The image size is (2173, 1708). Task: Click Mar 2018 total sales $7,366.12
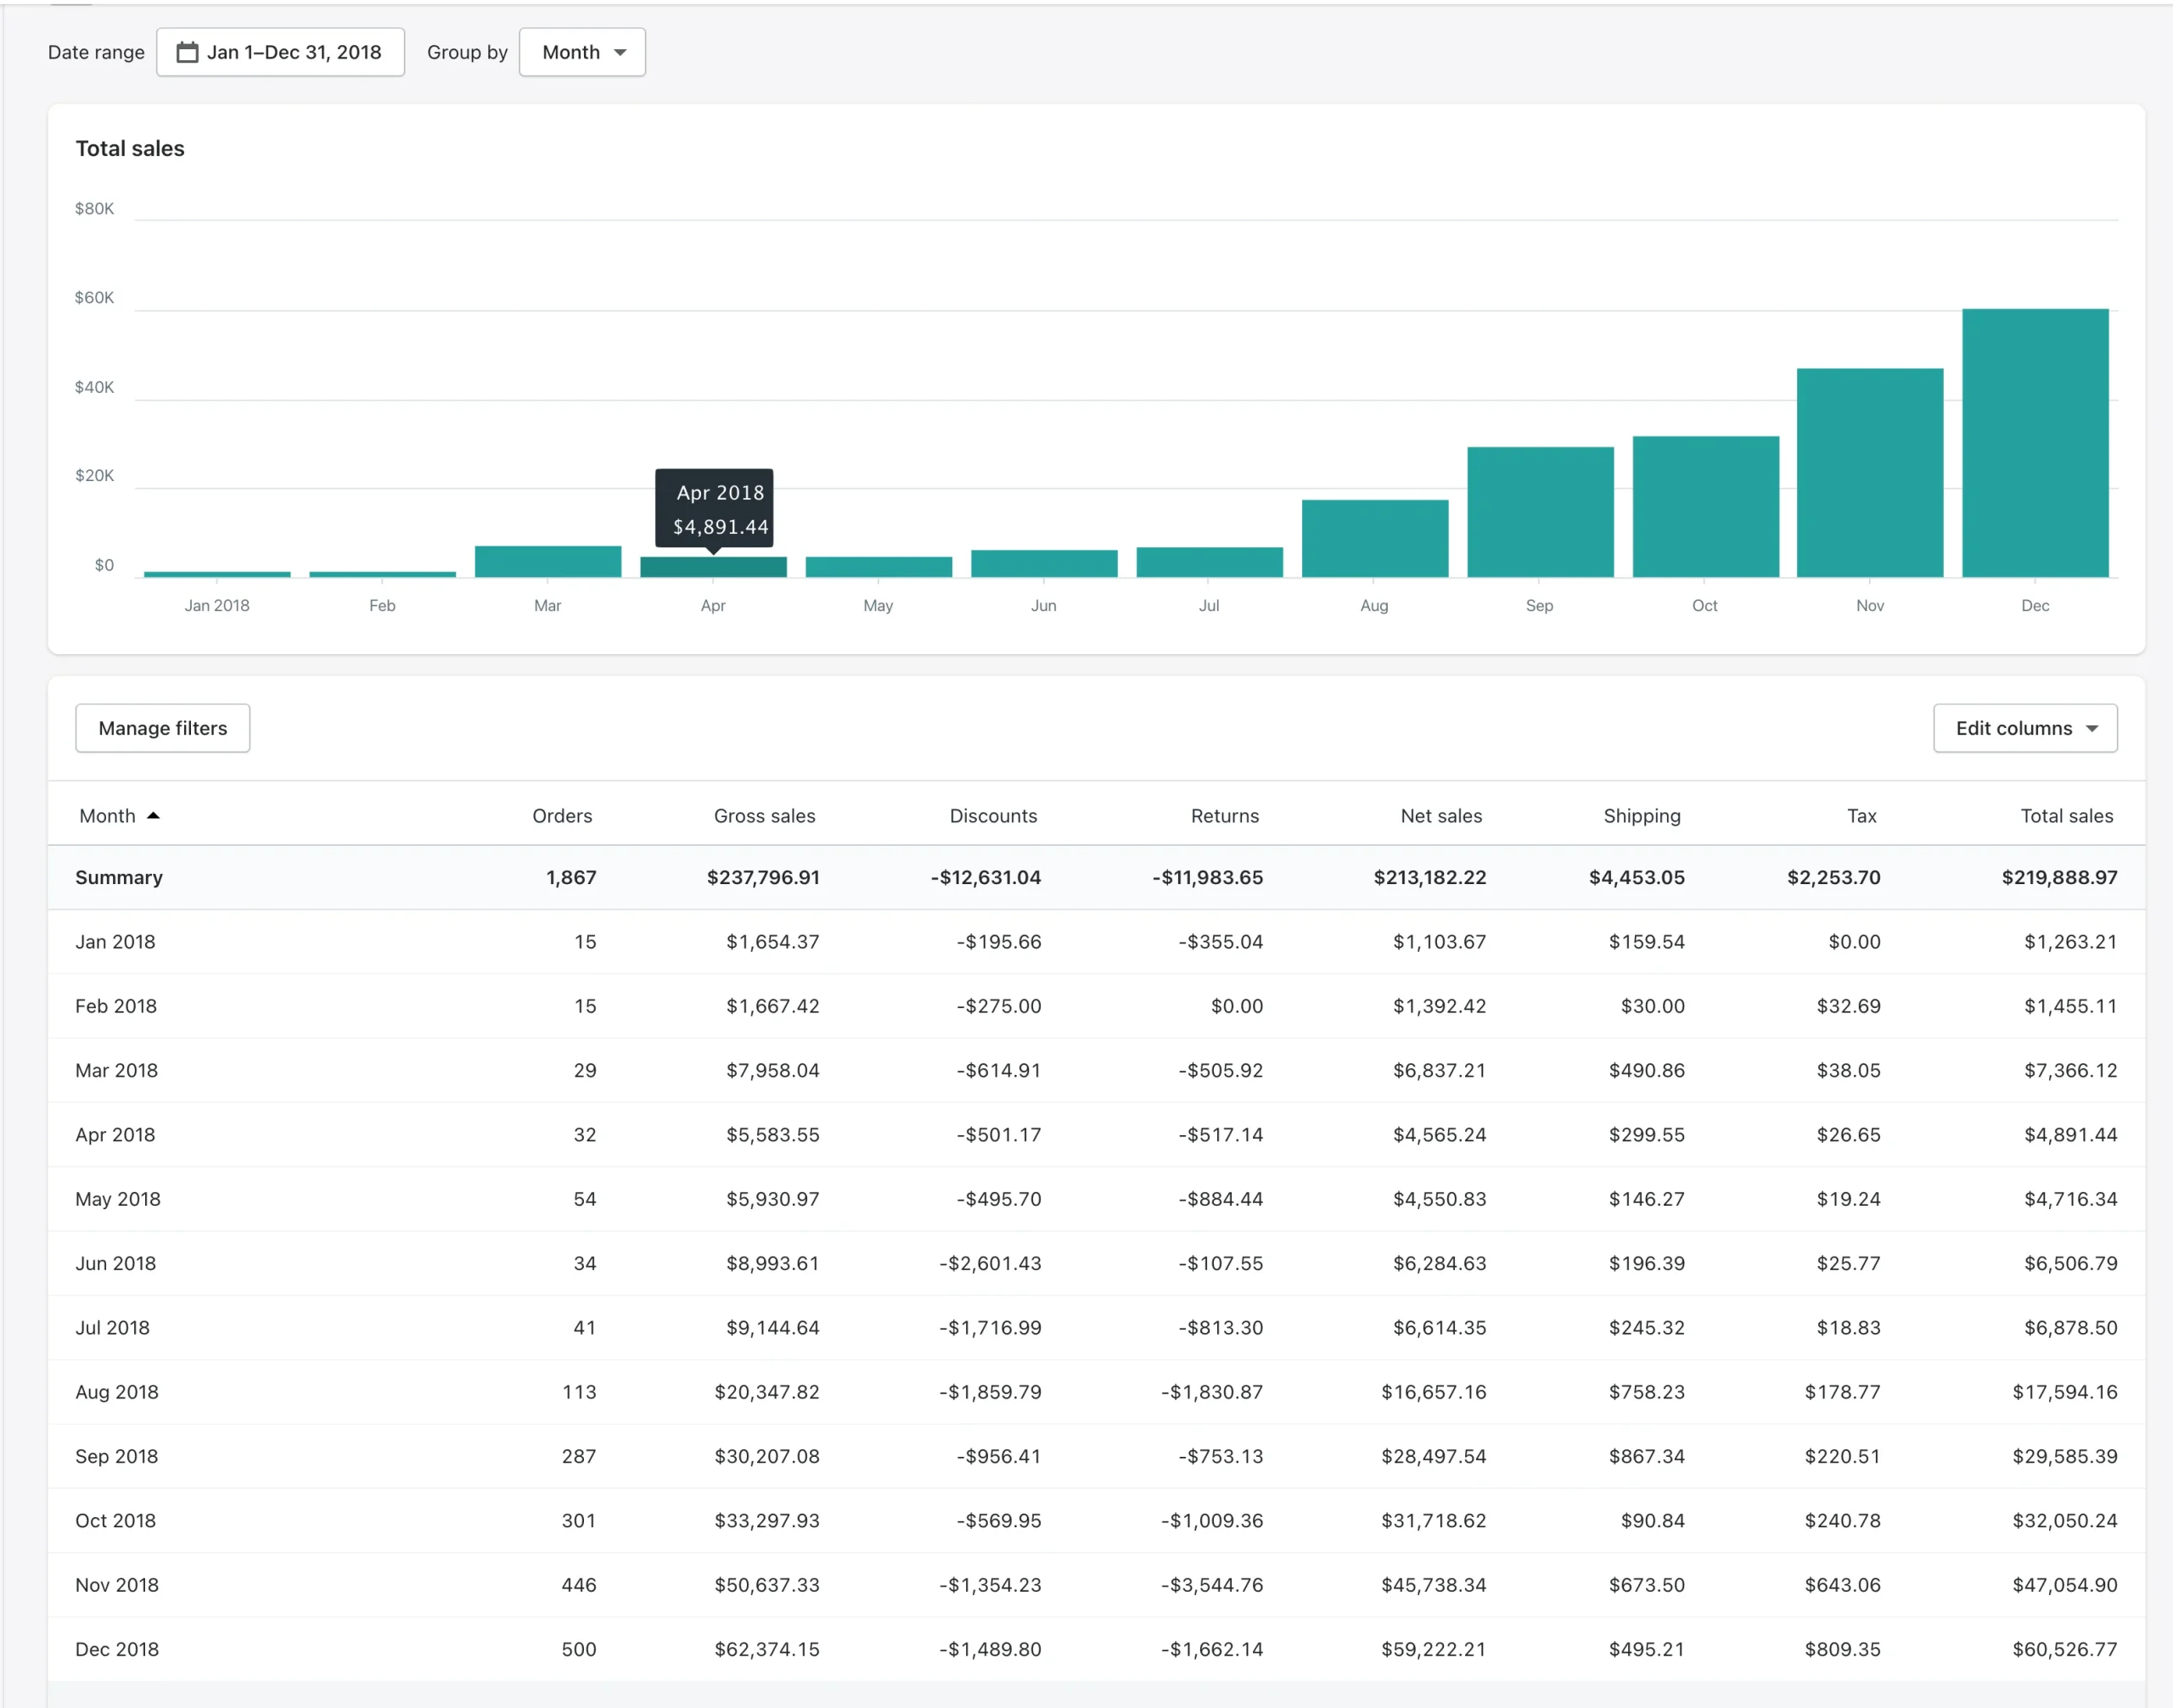tap(2070, 1070)
